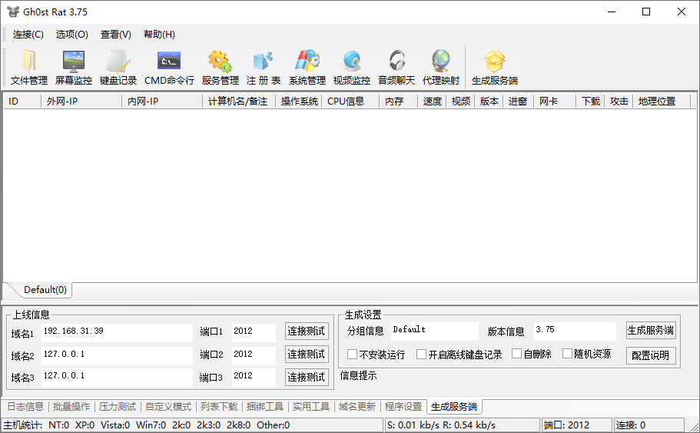Open the 键盘记录 keylogger tool
The height and width of the screenshot is (433, 700).
[x=118, y=67]
